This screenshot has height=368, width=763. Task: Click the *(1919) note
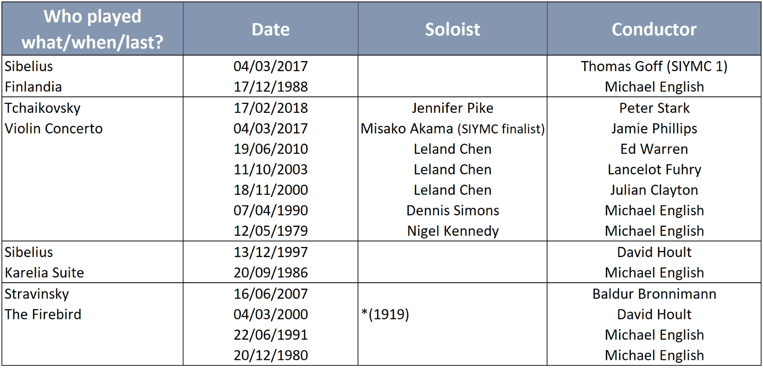point(385,314)
